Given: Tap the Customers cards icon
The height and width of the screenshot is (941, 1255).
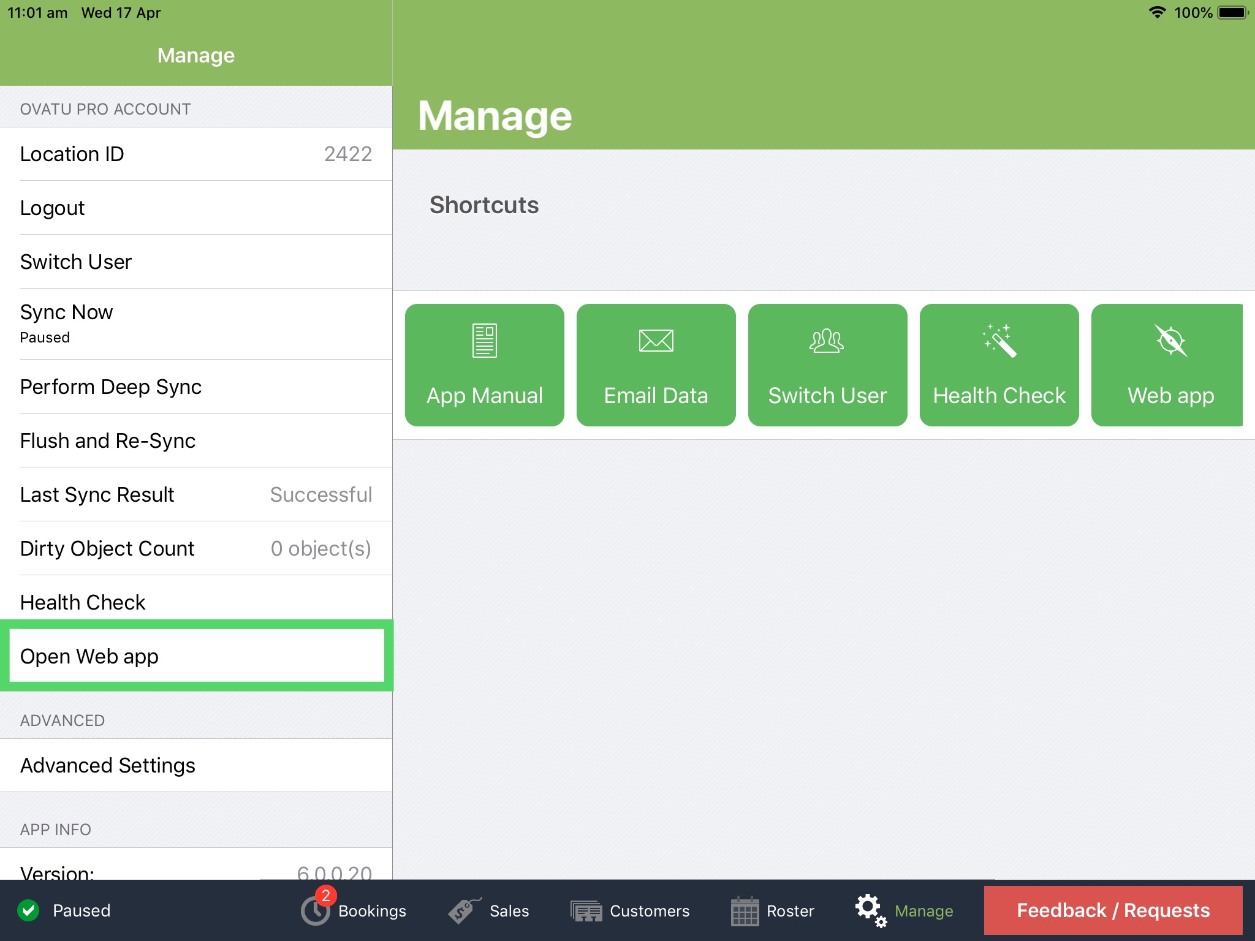Looking at the screenshot, I should (586, 911).
